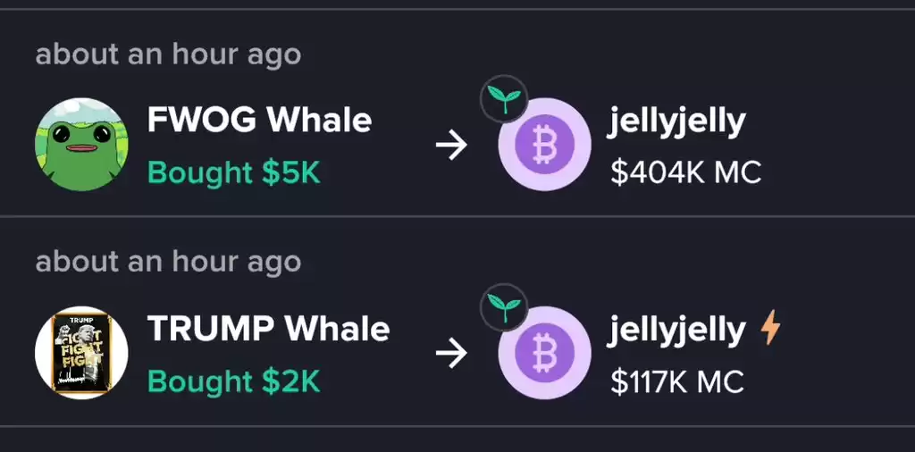Tap the "$117K MC" market cap text

677,381
